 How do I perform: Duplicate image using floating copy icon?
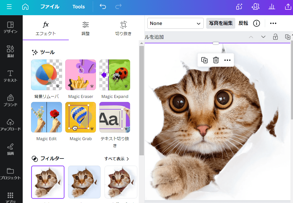[204, 60]
